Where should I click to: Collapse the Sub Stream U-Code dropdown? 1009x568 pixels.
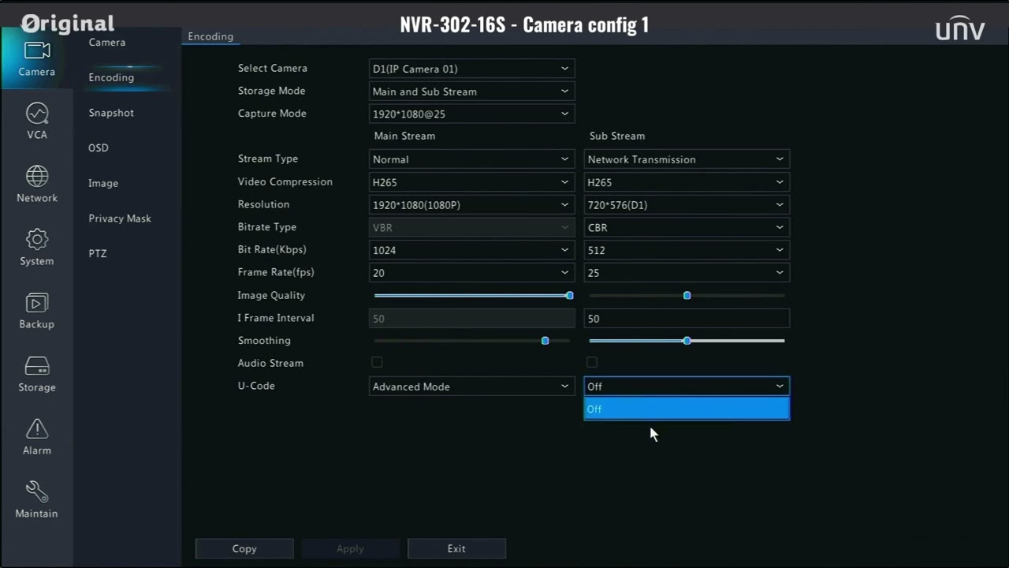tap(687, 387)
